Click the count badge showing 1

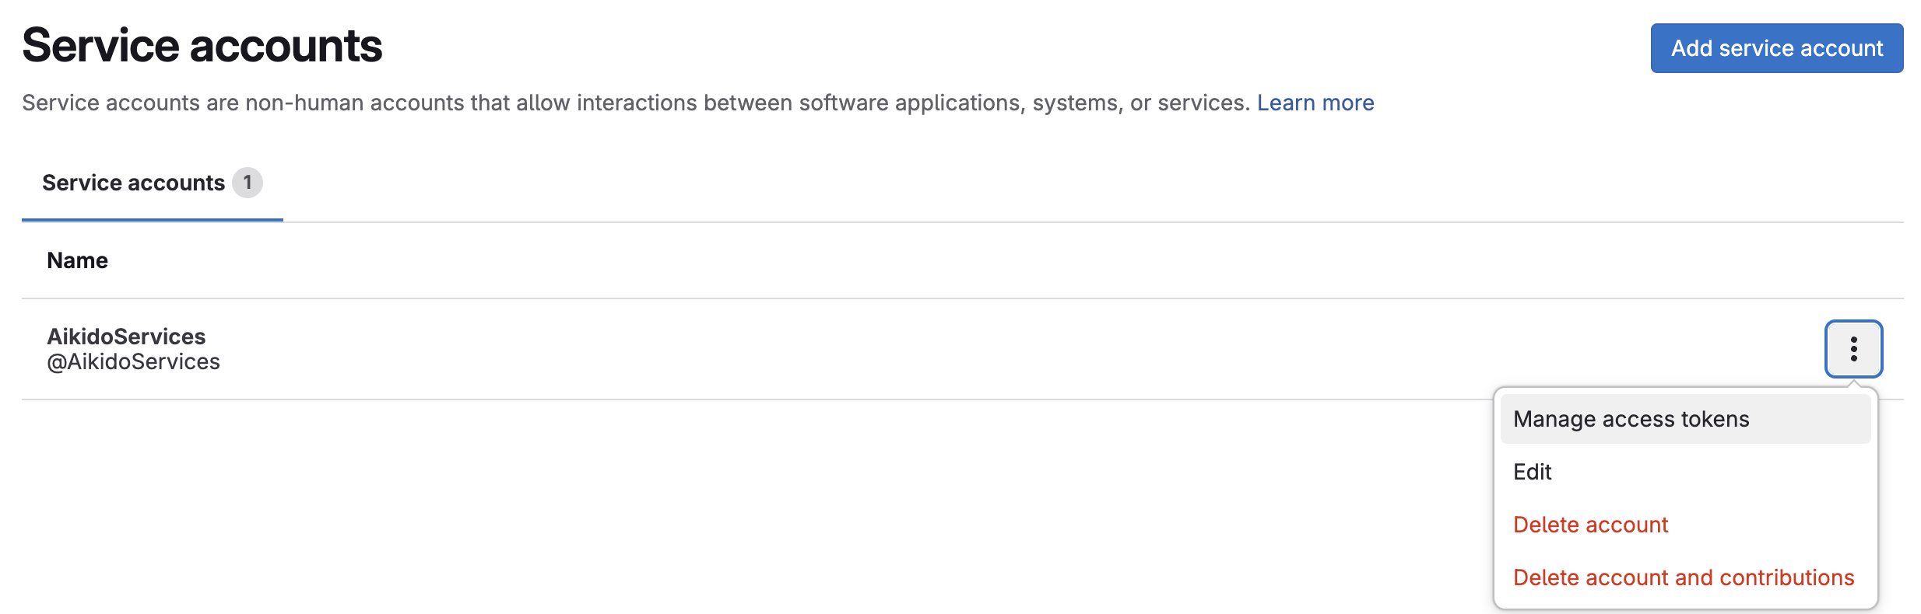(x=248, y=183)
